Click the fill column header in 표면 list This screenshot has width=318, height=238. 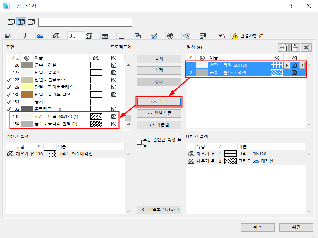[96, 58]
